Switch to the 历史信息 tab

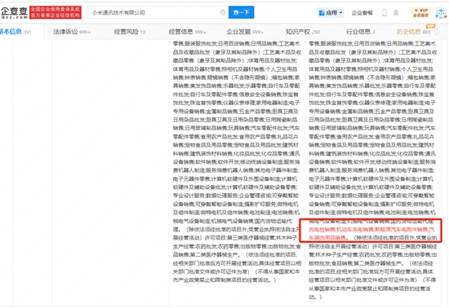(413, 32)
